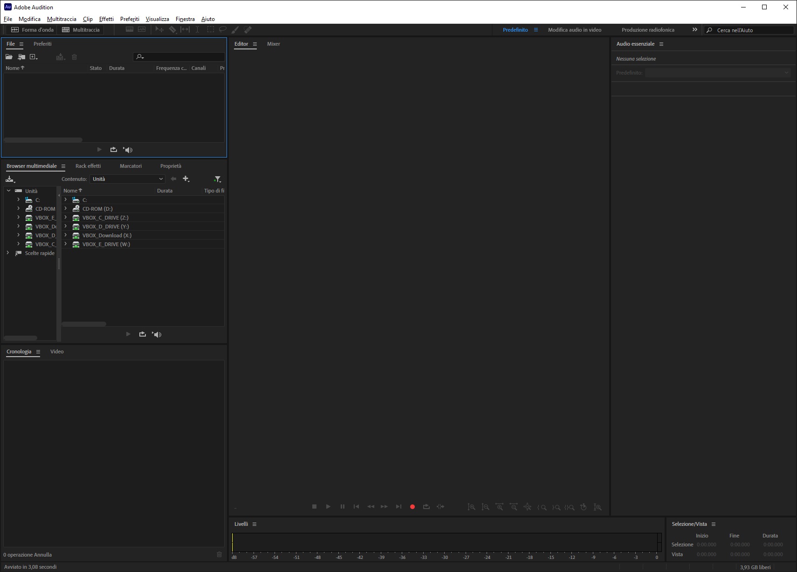Screen dimensions: 797x572
Task: Open the File panel menu
Action: (21, 44)
